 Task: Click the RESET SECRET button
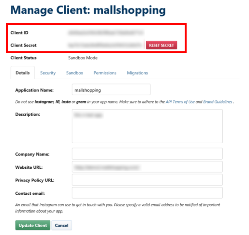[161, 45]
